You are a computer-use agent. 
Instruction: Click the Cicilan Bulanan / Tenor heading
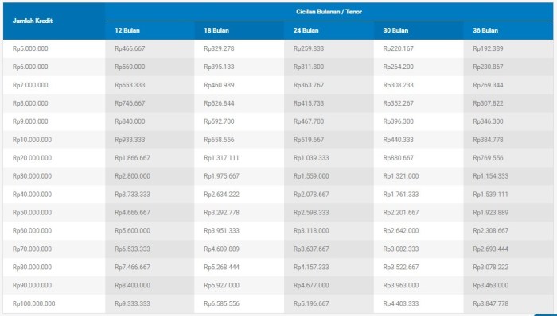pyautogui.click(x=329, y=12)
